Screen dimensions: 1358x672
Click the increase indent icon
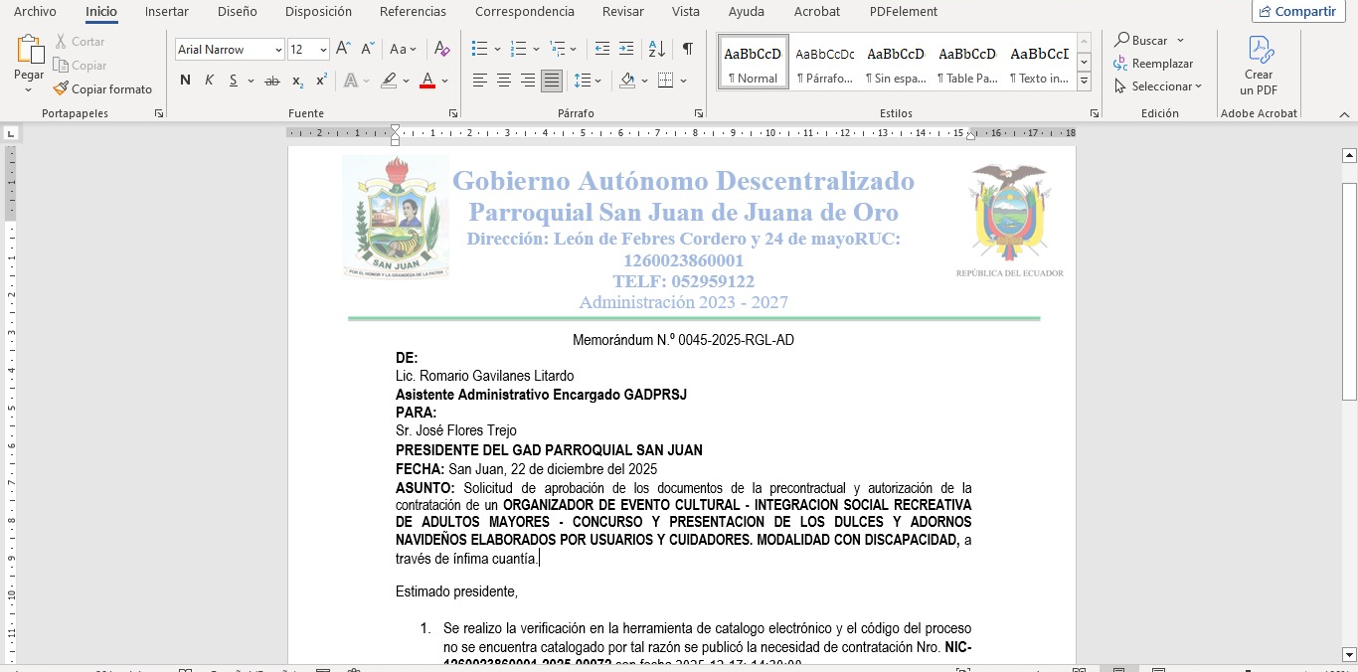[625, 49]
